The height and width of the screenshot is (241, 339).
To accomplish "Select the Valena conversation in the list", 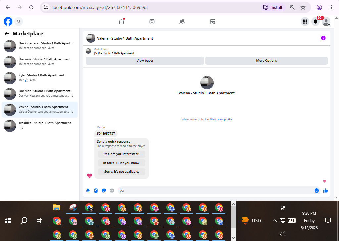I will [x=40, y=110].
